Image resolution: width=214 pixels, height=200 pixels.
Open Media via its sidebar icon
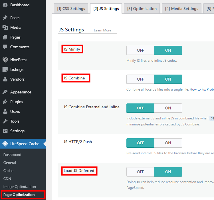[5, 27]
